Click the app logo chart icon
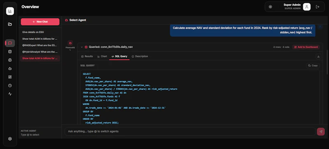Image resolution: width=329 pixels, height=149 pixels. tap(10, 11)
